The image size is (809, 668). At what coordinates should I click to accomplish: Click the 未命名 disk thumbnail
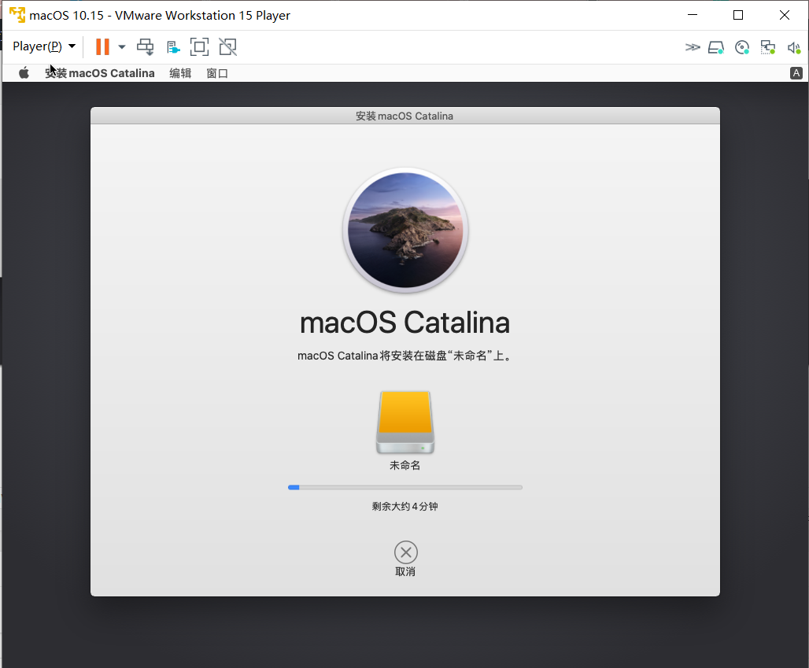[405, 423]
